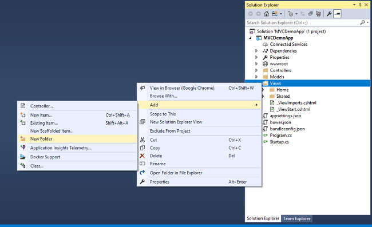Viewport: 372px width, 227px height.
Task: Select New Item... in the Add submenu
Action: pyautogui.click(x=77, y=115)
